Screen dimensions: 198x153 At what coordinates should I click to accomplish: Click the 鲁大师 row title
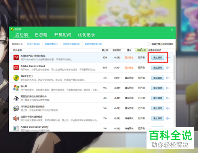(x=24, y=86)
